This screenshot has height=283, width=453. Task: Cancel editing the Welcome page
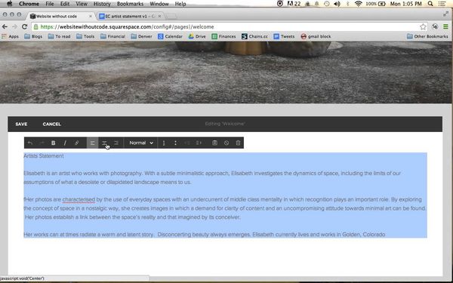(x=51, y=125)
